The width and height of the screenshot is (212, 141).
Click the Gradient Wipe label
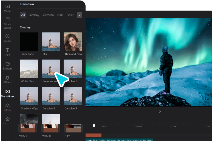[30, 109]
